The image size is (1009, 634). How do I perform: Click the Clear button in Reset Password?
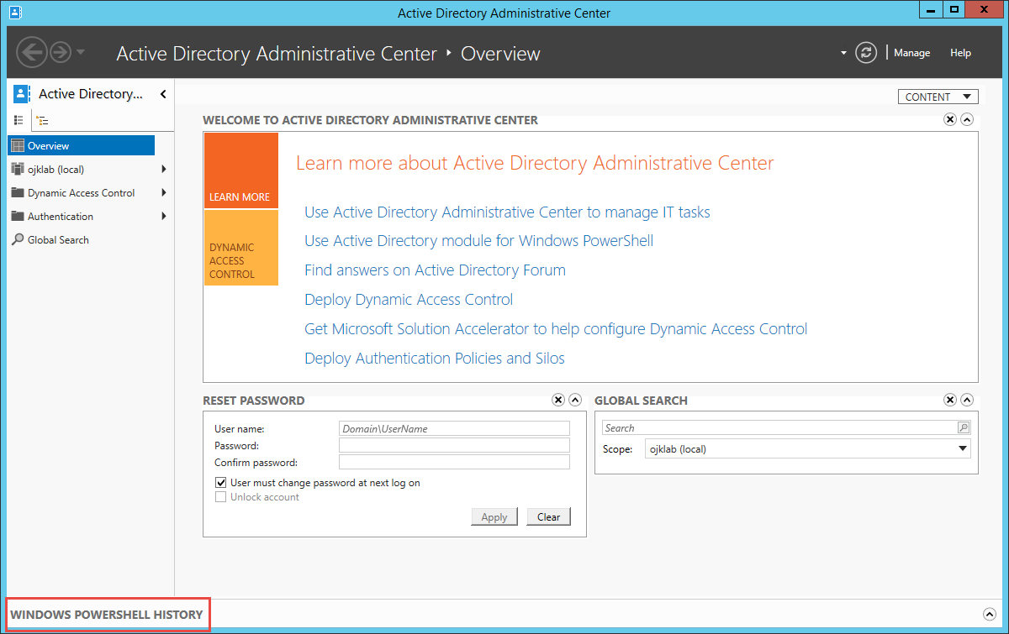pyautogui.click(x=548, y=517)
